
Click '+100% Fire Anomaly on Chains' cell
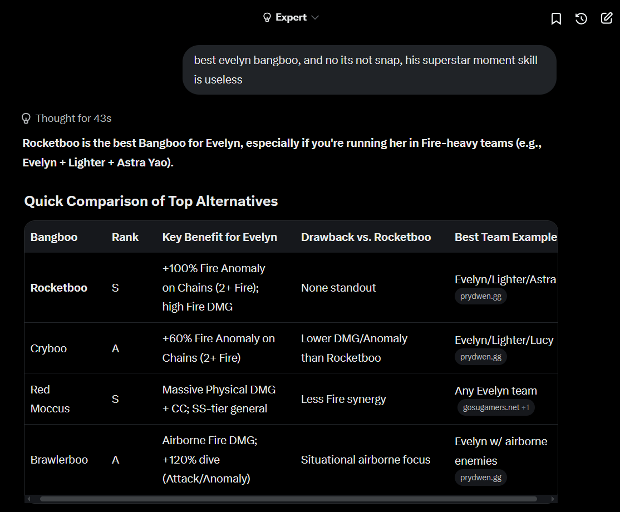click(214, 287)
